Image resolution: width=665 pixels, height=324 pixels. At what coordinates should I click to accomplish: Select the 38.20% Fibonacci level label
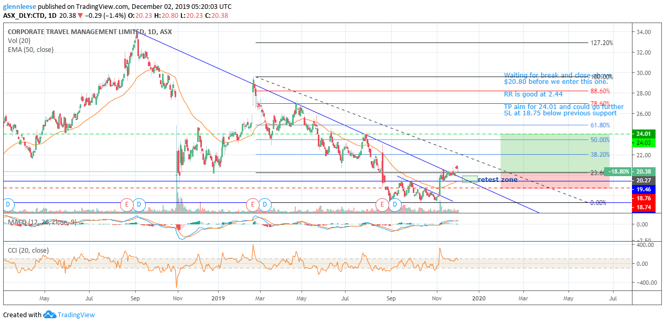[x=602, y=155]
